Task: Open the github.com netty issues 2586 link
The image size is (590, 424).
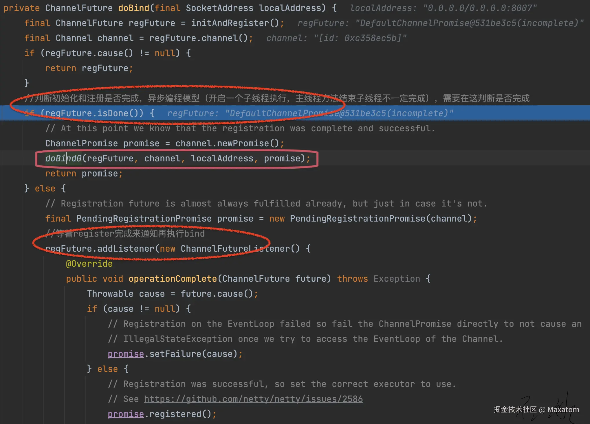Action: 253,399
